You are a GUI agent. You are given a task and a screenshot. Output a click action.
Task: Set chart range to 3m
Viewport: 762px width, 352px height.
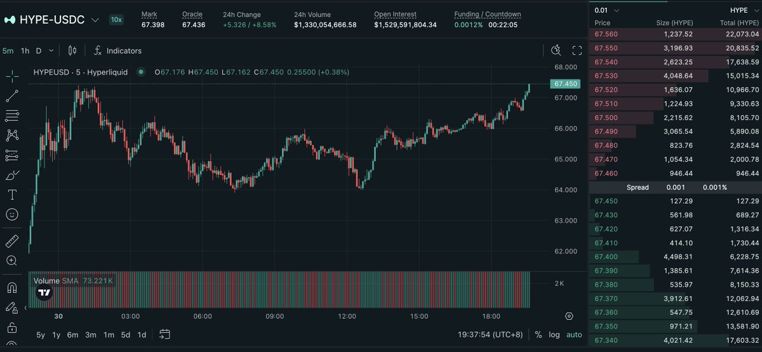(x=91, y=335)
